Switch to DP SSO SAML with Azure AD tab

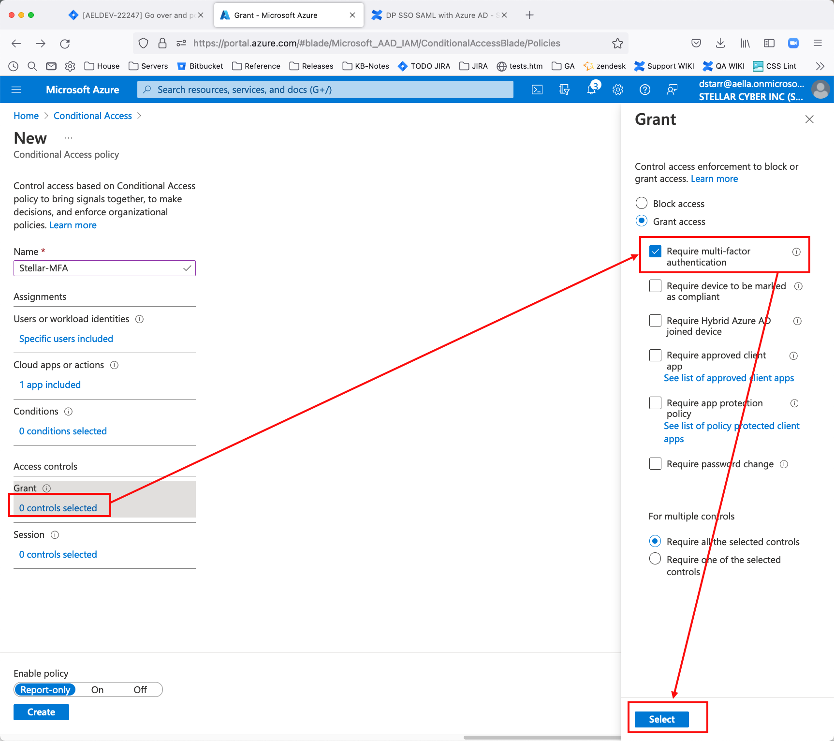pos(436,15)
